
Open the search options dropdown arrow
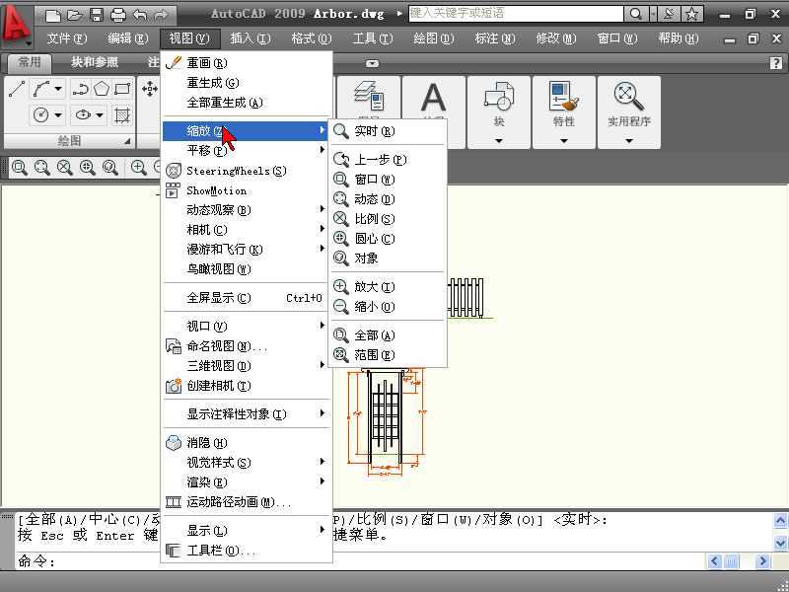(x=653, y=14)
